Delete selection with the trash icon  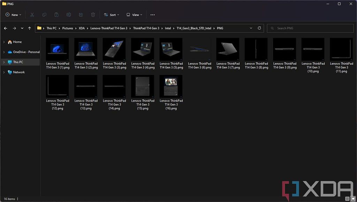(93, 15)
